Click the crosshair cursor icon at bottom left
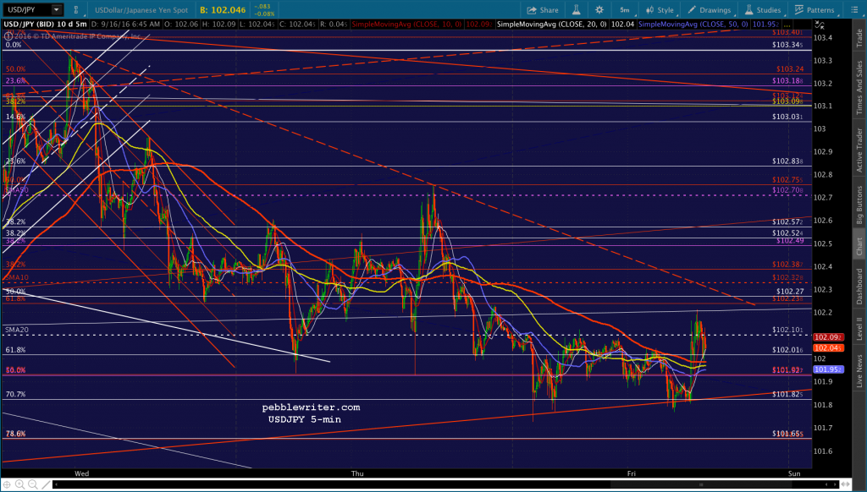The width and height of the screenshot is (867, 492). pos(7,484)
